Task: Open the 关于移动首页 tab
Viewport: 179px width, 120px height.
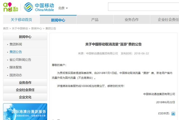Action: click(x=21, y=20)
